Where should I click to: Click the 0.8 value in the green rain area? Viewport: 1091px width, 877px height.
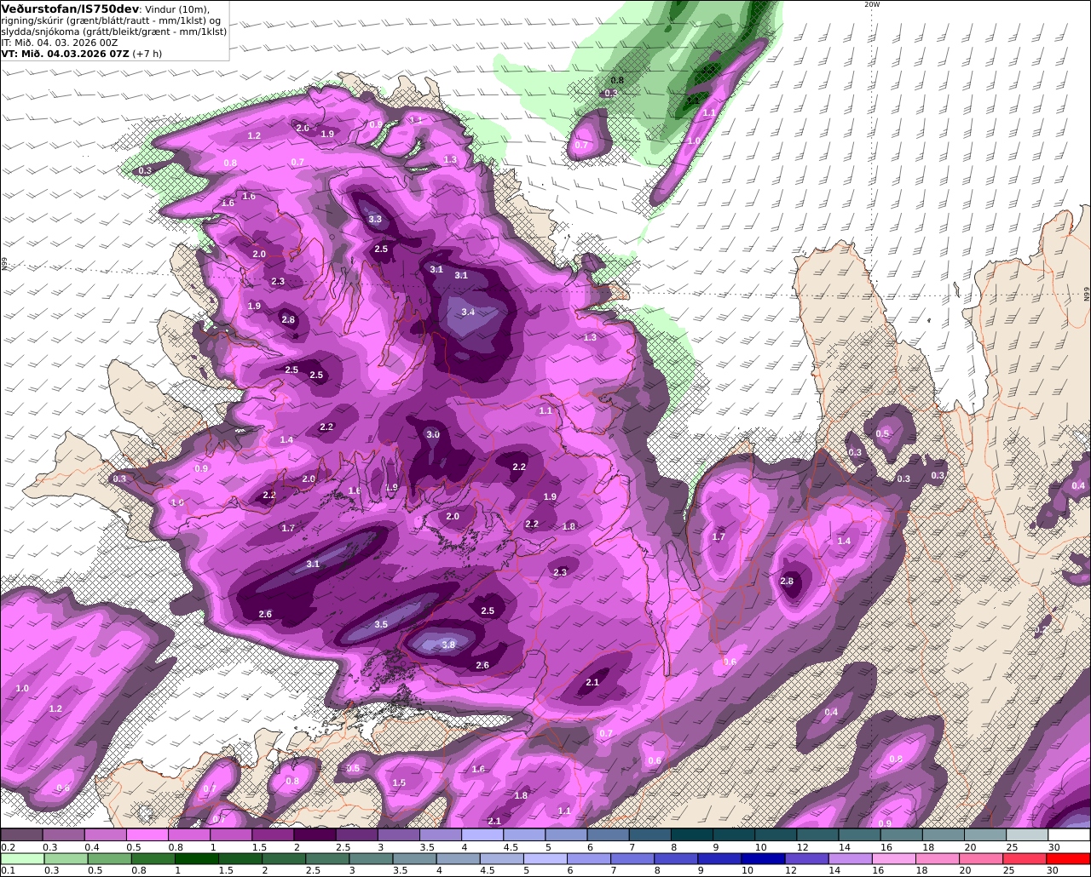click(x=617, y=81)
